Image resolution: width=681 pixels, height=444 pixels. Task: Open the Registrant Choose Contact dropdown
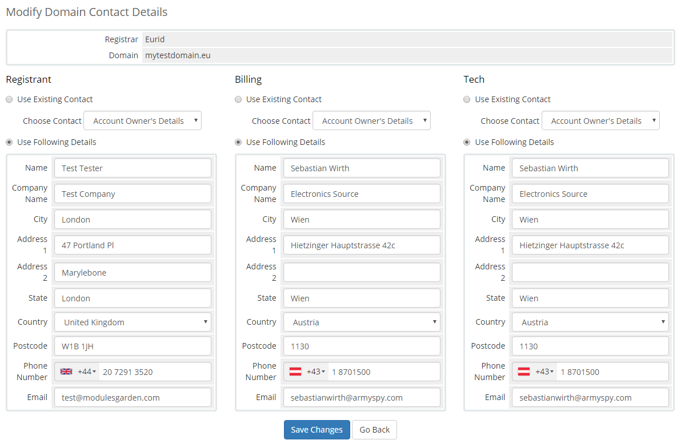(142, 120)
